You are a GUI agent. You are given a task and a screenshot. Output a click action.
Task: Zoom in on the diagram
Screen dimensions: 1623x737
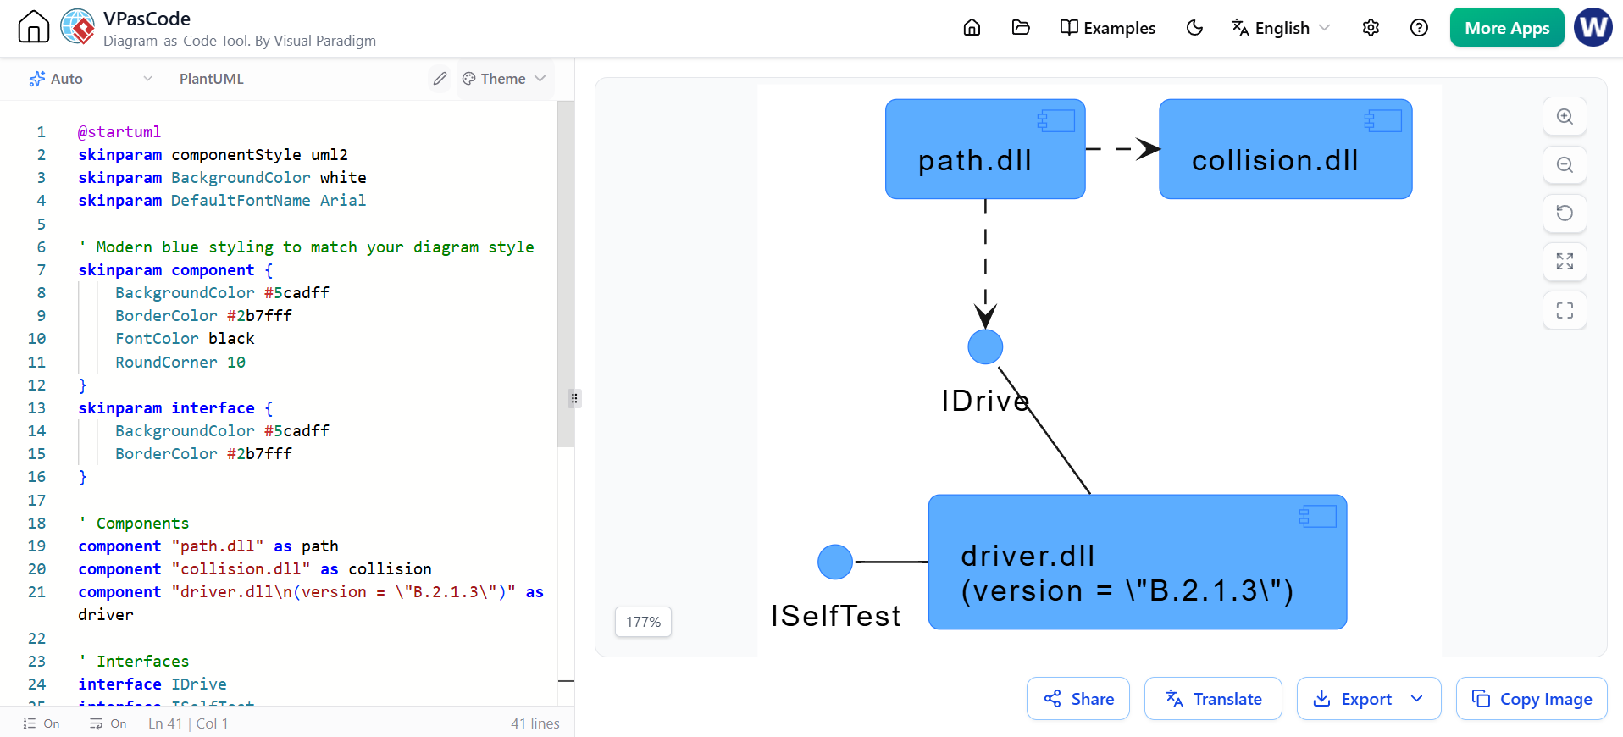coord(1565,117)
